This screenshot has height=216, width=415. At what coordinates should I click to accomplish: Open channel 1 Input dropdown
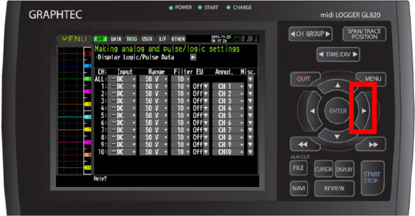(123, 86)
